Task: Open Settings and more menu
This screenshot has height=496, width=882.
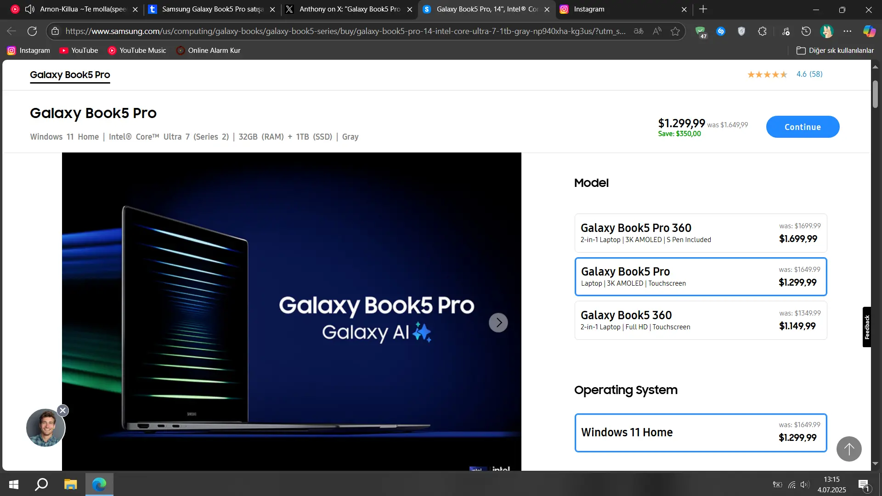Action: tap(848, 31)
